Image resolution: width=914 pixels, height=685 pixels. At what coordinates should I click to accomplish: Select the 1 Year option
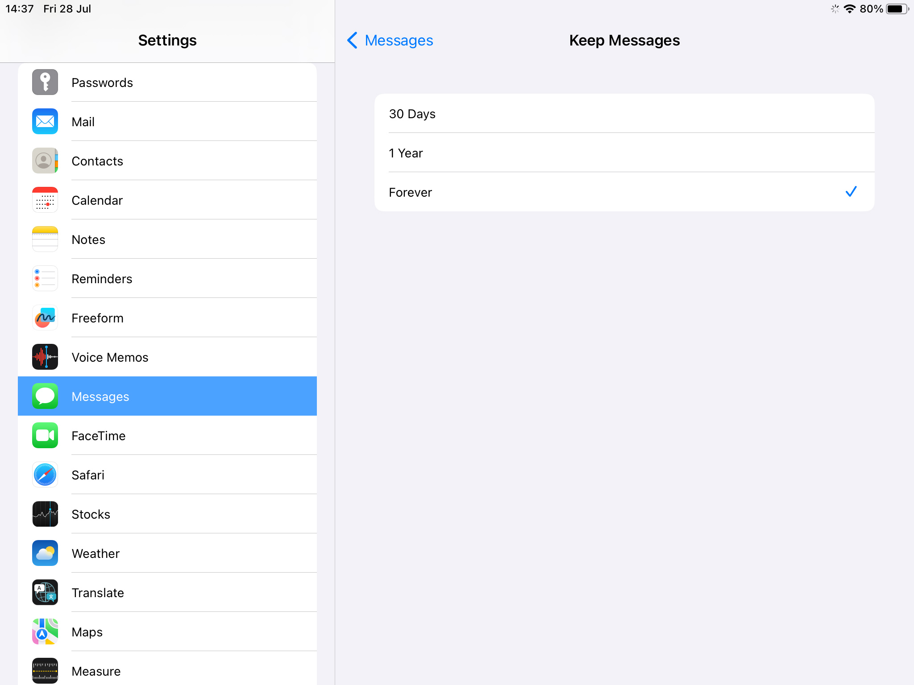point(624,153)
